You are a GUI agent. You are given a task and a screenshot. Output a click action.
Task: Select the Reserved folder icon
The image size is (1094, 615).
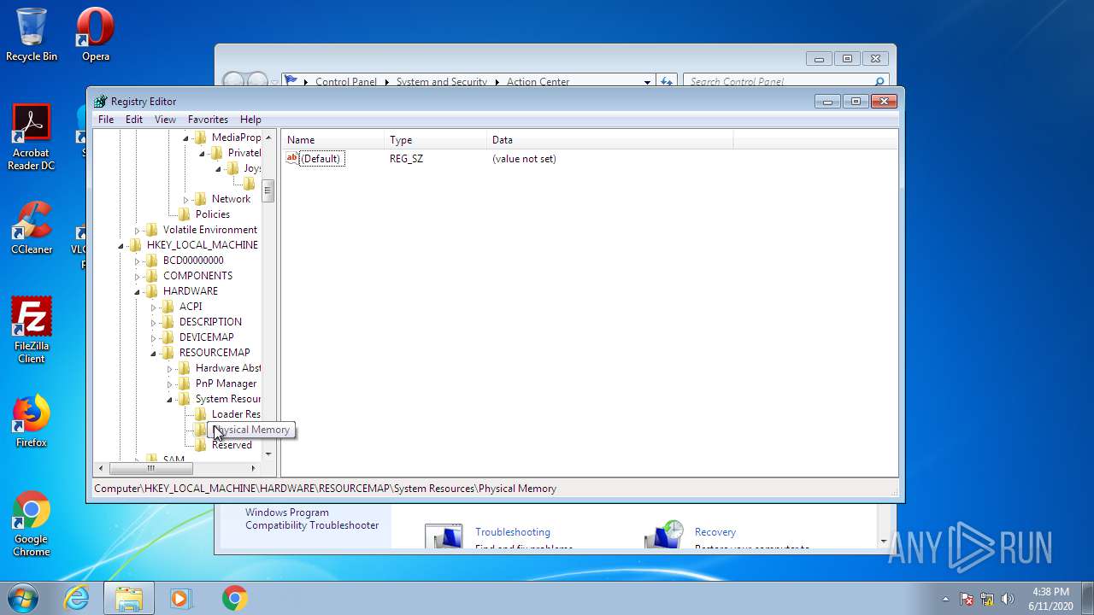point(201,445)
